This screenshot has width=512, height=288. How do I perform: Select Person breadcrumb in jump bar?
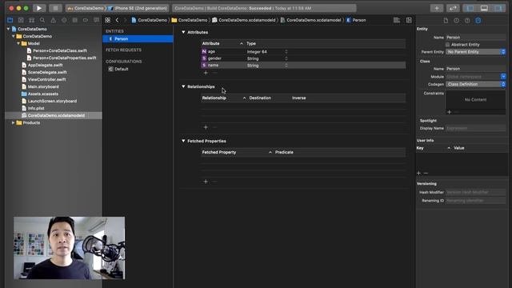(x=356, y=20)
